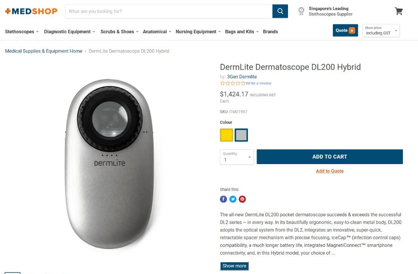Click the Medshop logo
This screenshot has width=418, height=274.
pos(31,11)
